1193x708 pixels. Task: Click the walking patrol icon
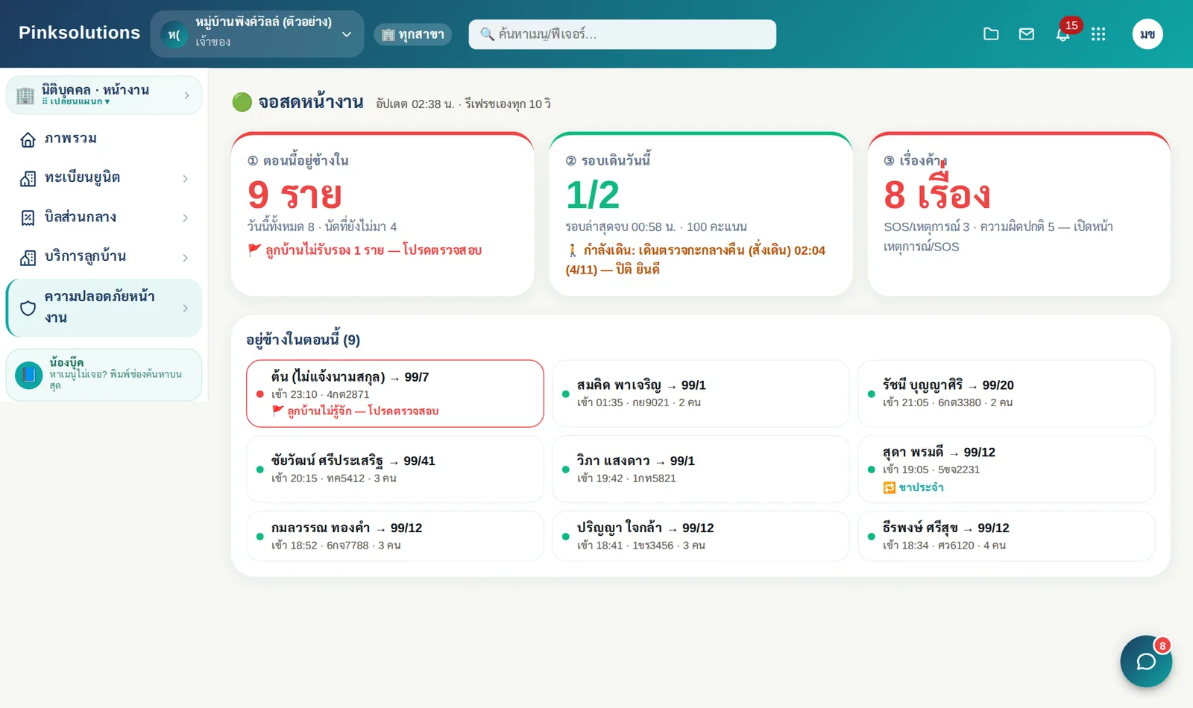coord(573,250)
